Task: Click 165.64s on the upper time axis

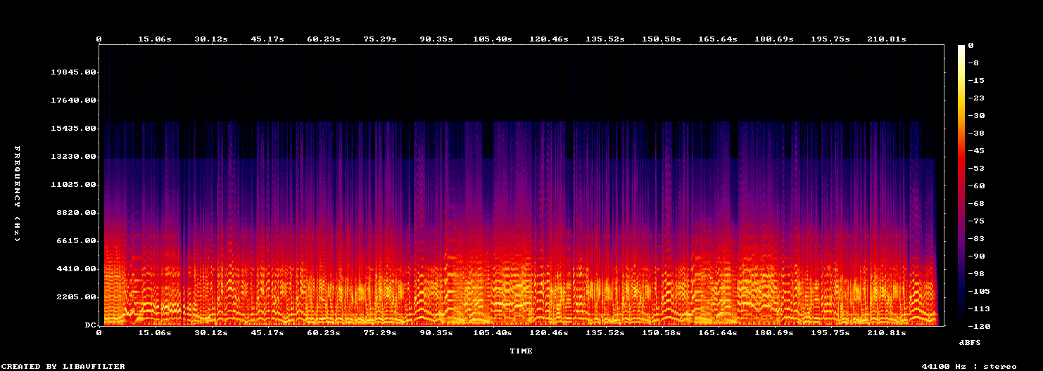Action: tap(718, 39)
